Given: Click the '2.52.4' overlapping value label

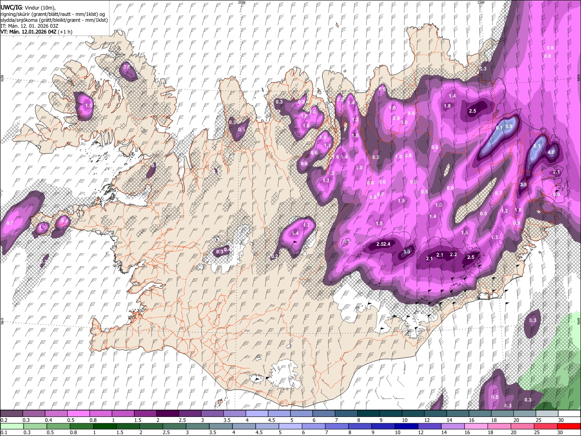Looking at the screenshot, I should [384, 244].
